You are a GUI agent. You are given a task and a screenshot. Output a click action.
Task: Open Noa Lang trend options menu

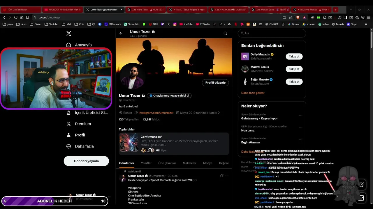(301, 127)
